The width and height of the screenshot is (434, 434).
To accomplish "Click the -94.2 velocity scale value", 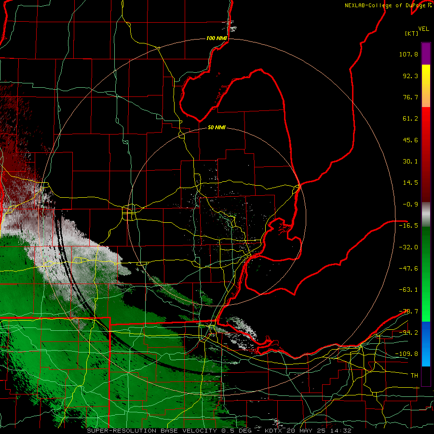I will pos(408,332).
